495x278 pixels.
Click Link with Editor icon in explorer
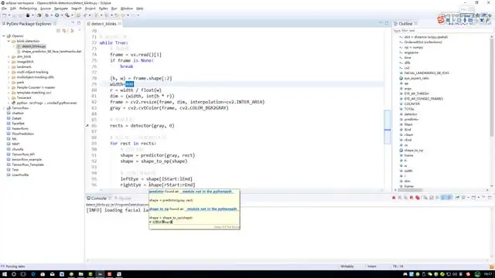point(64,31)
